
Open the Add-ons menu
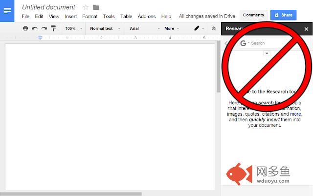(x=147, y=16)
